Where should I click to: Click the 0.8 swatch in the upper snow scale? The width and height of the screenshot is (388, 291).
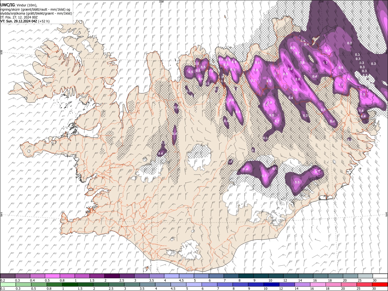pos(67,276)
